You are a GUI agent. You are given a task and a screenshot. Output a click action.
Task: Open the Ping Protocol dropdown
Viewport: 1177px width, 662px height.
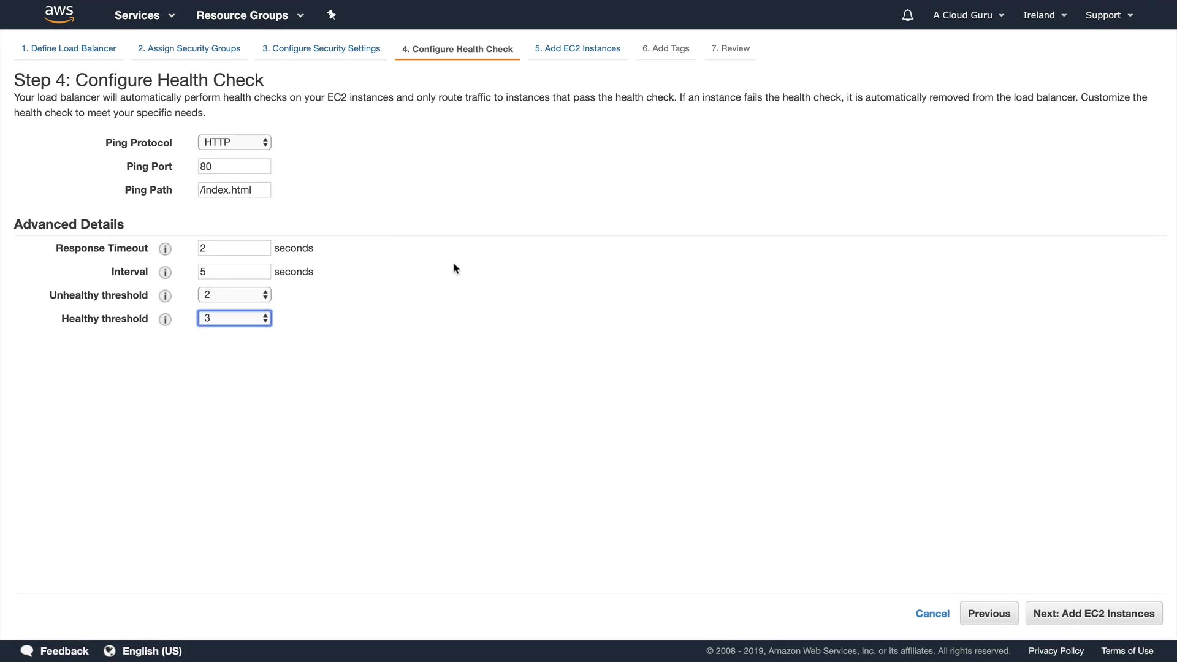click(x=234, y=142)
